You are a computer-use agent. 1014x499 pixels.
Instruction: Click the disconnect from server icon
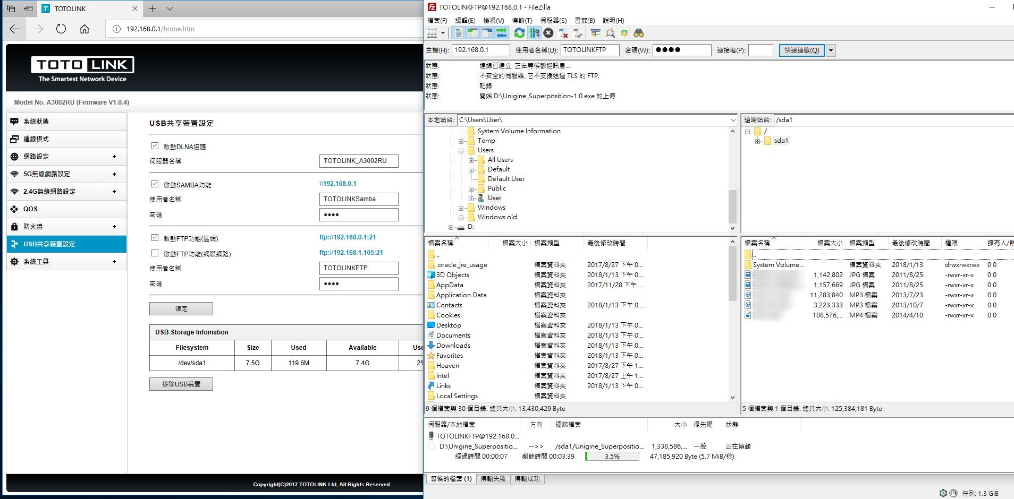coord(563,33)
